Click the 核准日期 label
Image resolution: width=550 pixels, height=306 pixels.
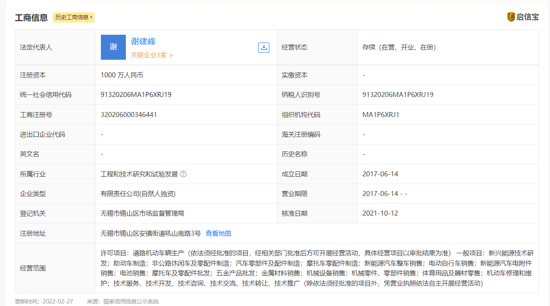294,213
